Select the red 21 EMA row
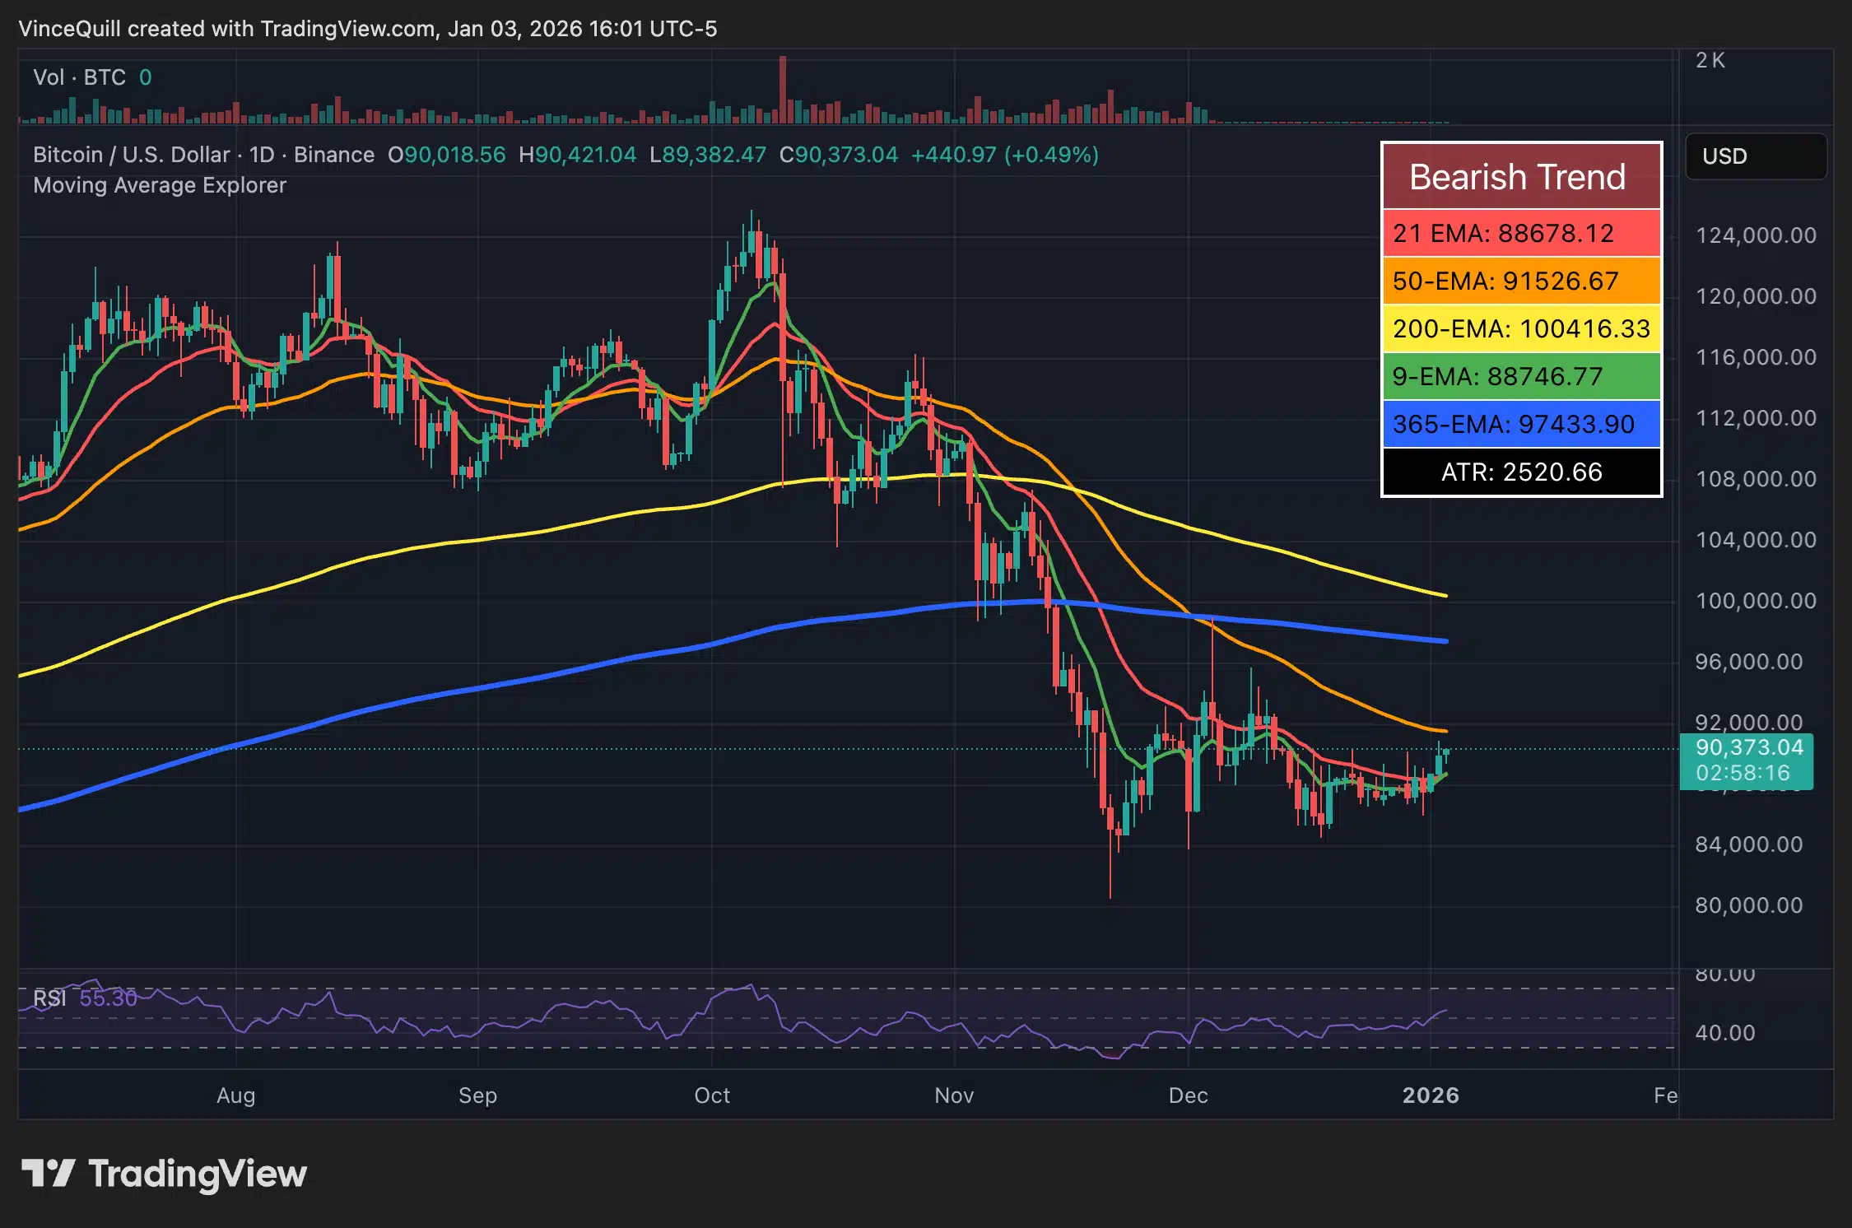1852x1228 pixels. (x=1520, y=234)
